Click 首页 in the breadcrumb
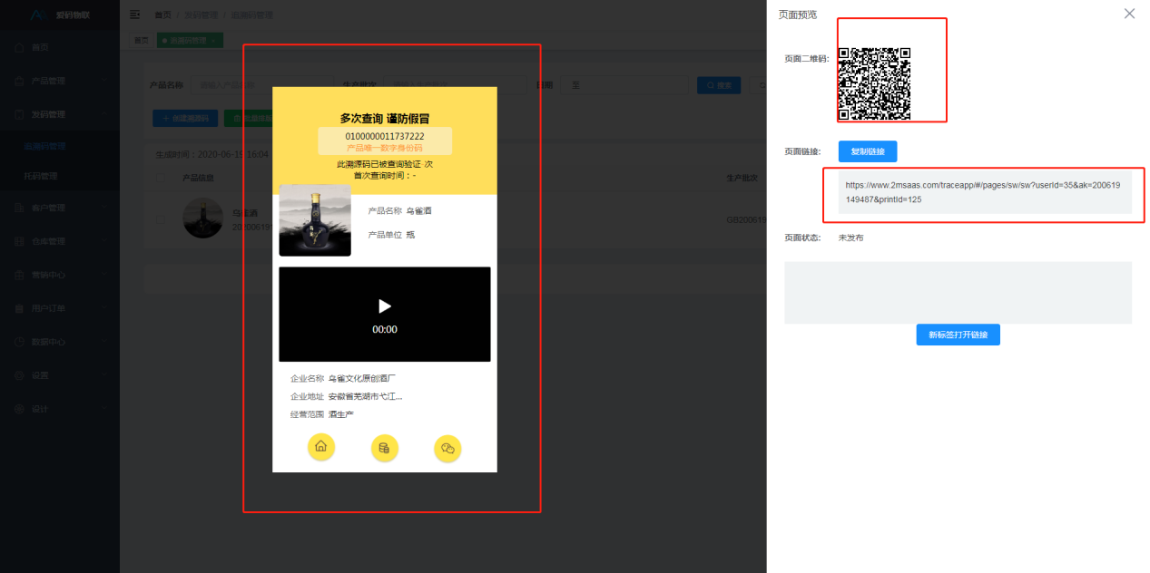The image size is (1150, 573). (x=162, y=15)
